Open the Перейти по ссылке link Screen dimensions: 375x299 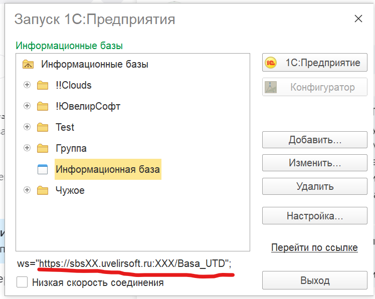314,247
